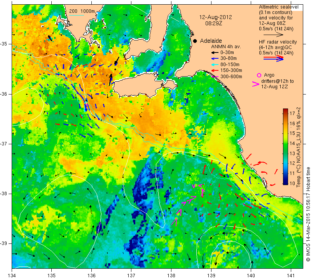The height and width of the screenshot is (280, 311).
Task: Click the Temp. (°C) NOAA15_L3U axis caption
Action: click(299, 147)
